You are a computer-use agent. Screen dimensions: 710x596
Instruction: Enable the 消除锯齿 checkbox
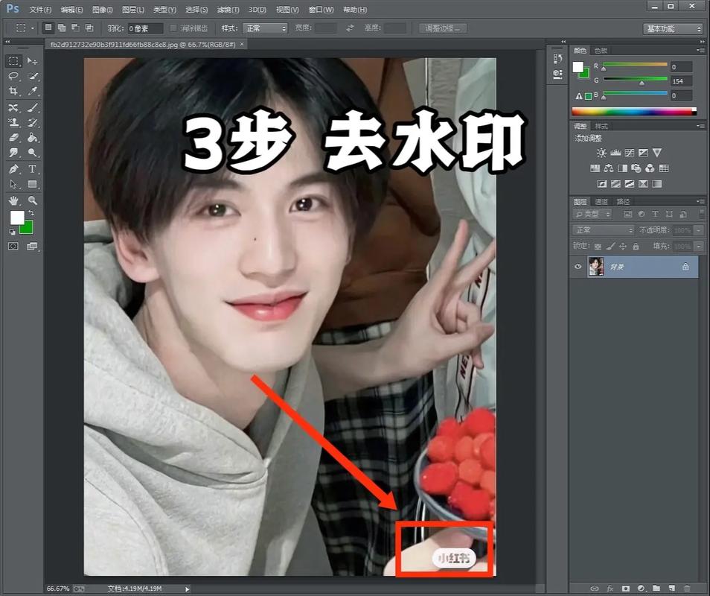click(x=173, y=28)
